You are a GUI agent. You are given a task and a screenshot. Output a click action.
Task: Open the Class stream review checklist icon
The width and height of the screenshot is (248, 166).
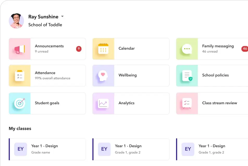coord(187,103)
